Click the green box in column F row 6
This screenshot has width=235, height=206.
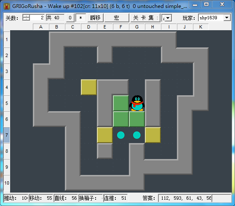tap(121, 119)
